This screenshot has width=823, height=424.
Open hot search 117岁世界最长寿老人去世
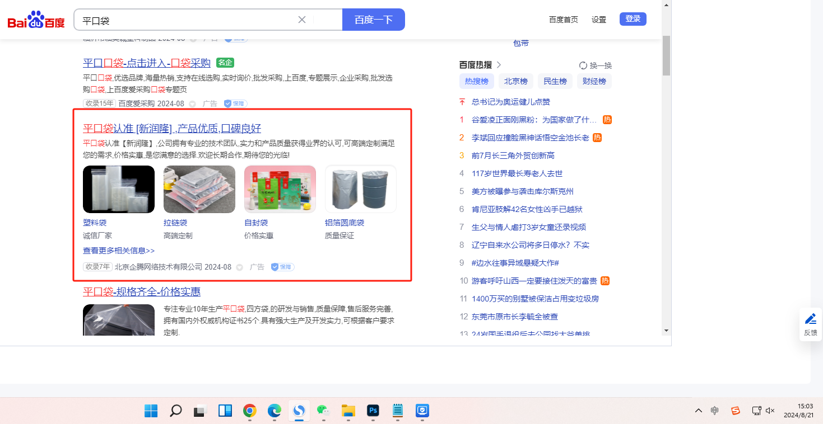tap(517, 173)
